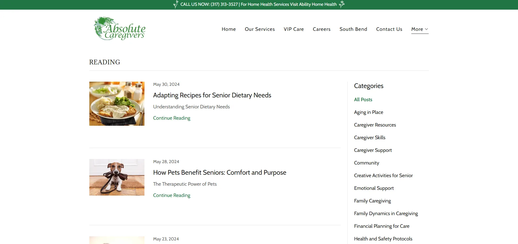The image size is (518, 244).
Task: Open Contact Us page
Action: pos(389,29)
